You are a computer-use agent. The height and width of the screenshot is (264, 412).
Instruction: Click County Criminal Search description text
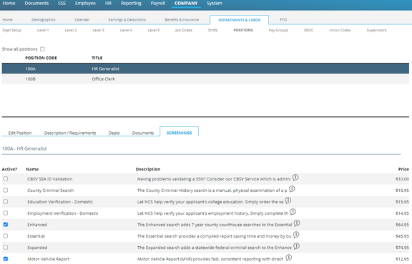click(x=212, y=191)
